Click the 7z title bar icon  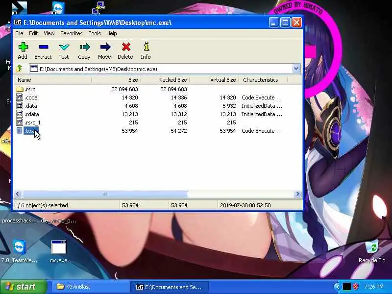18,22
